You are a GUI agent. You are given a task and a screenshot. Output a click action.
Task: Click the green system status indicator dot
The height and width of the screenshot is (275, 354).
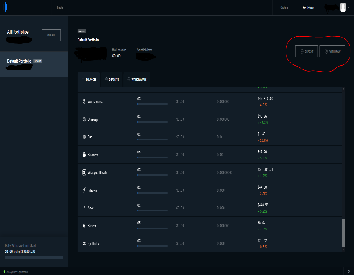pos(4,271)
